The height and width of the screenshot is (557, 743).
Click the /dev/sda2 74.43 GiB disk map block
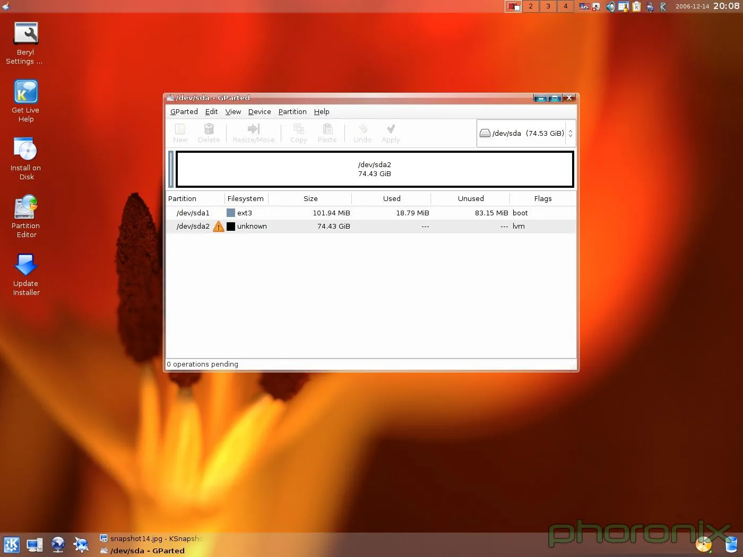[x=375, y=169]
